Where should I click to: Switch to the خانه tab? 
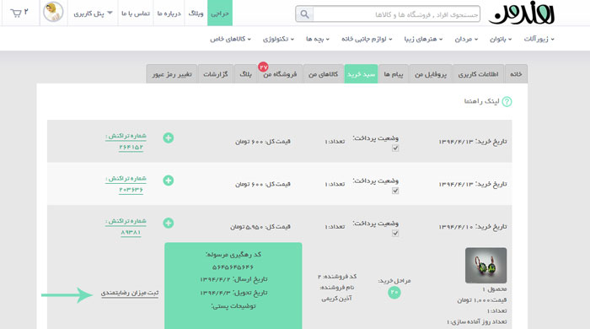[x=516, y=73]
